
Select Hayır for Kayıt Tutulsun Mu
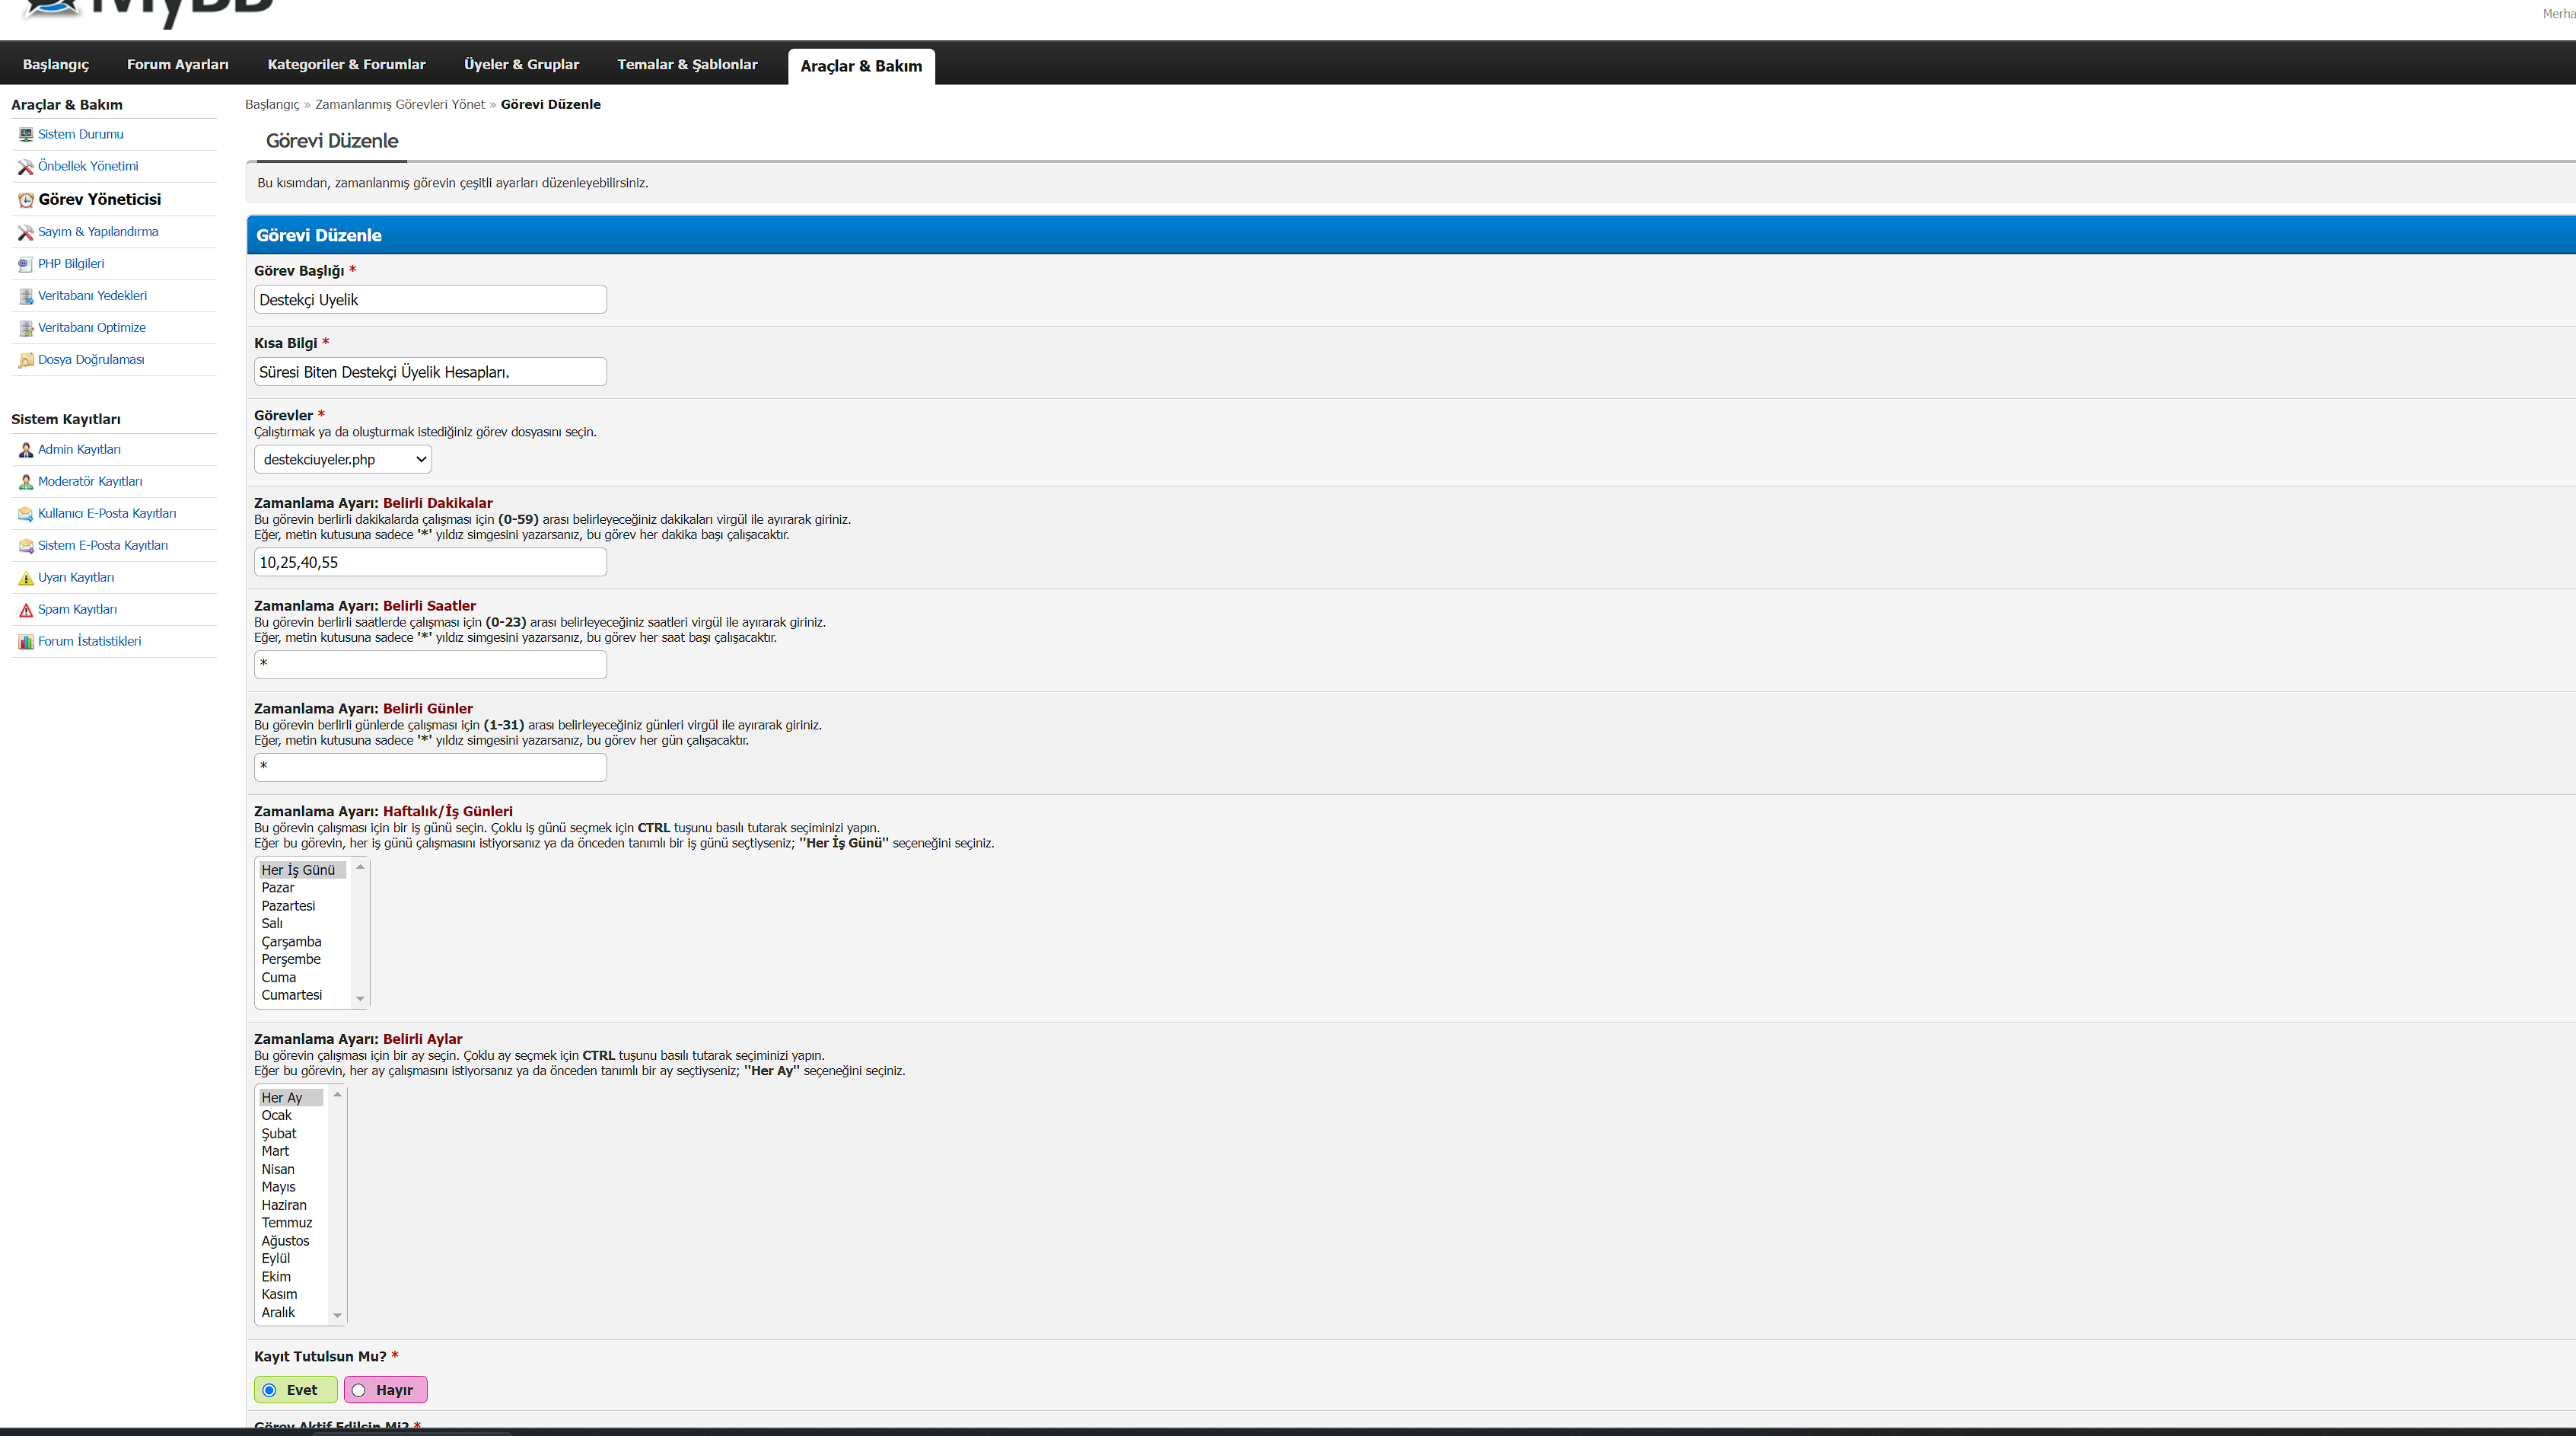pyautogui.click(x=358, y=1390)
